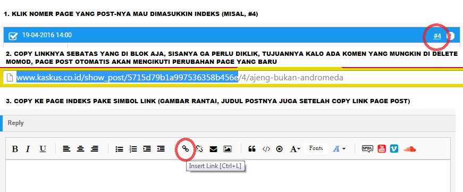This screenshot has width=463, height=192.
Task: Click post number #4 link
Action: [x=437, y=36]
